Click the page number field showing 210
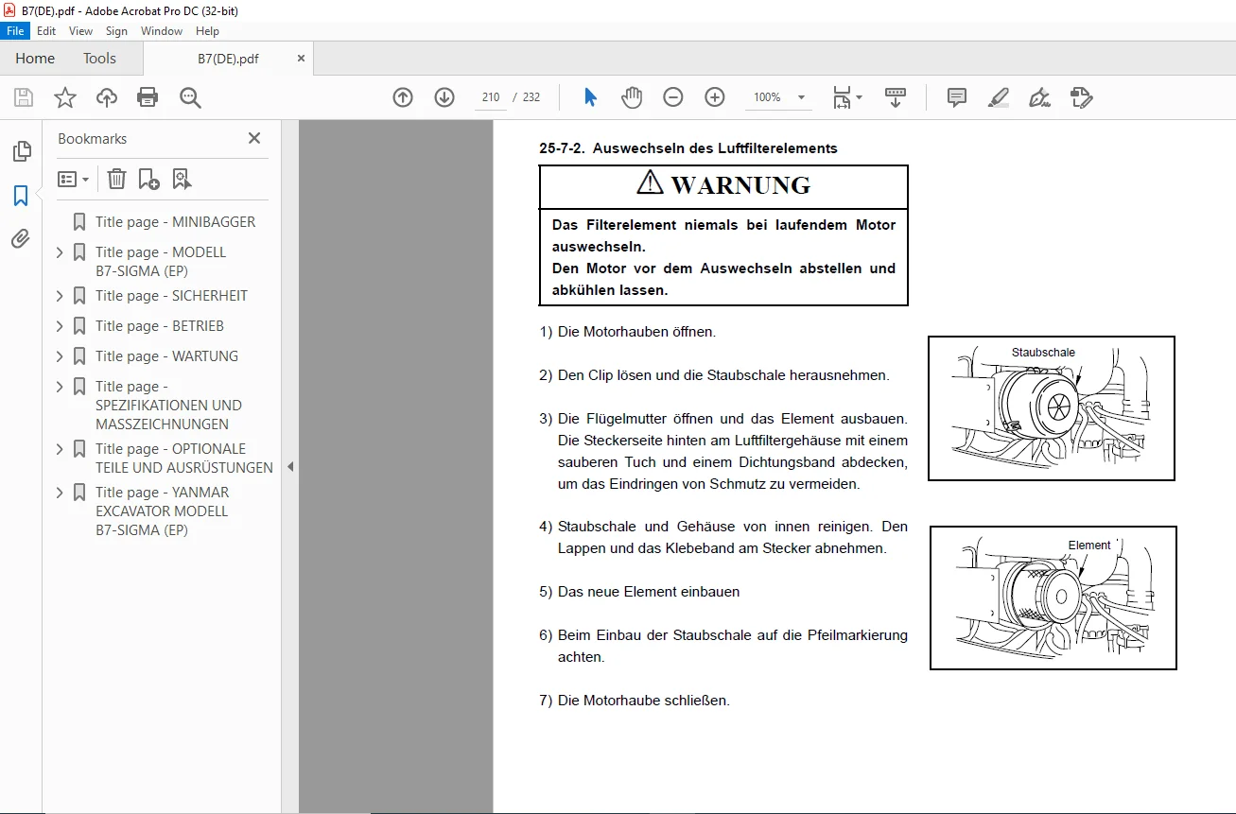Viewport: 1236px width, 814px height. pos(490,97)
